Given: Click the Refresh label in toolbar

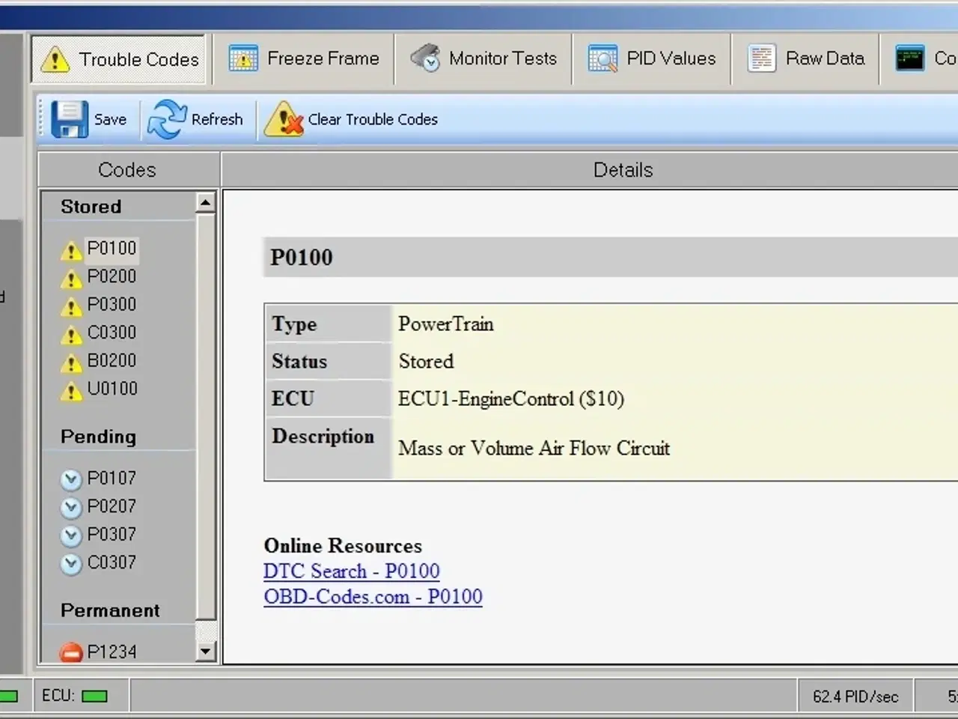Looking at the screenshot, I should coord(217,119).
